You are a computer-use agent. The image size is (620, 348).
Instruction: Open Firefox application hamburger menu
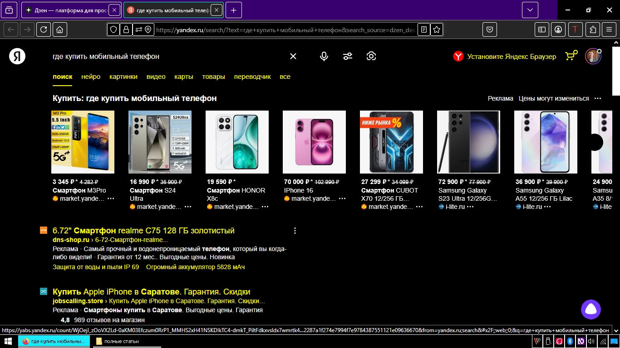(x=609, y=29)
